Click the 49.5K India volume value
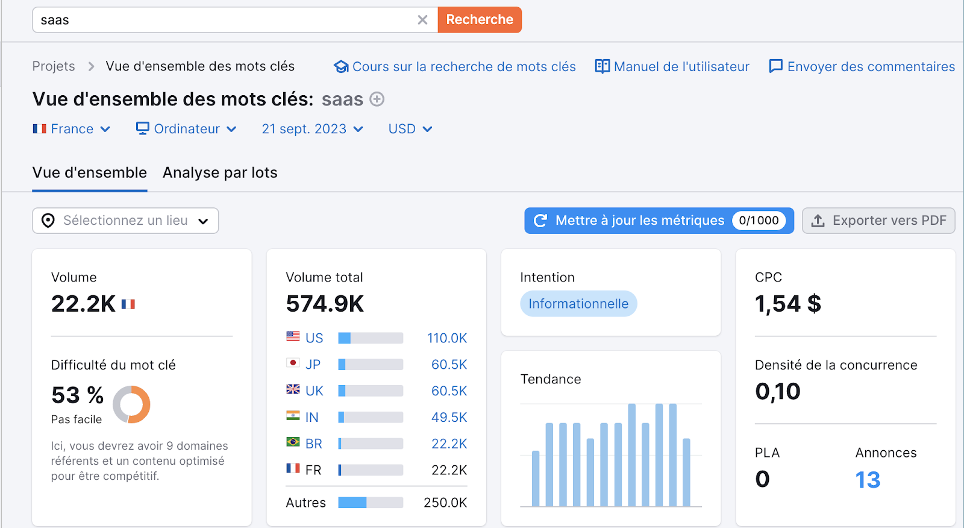The image size is (964, 528). click(449, 417)
